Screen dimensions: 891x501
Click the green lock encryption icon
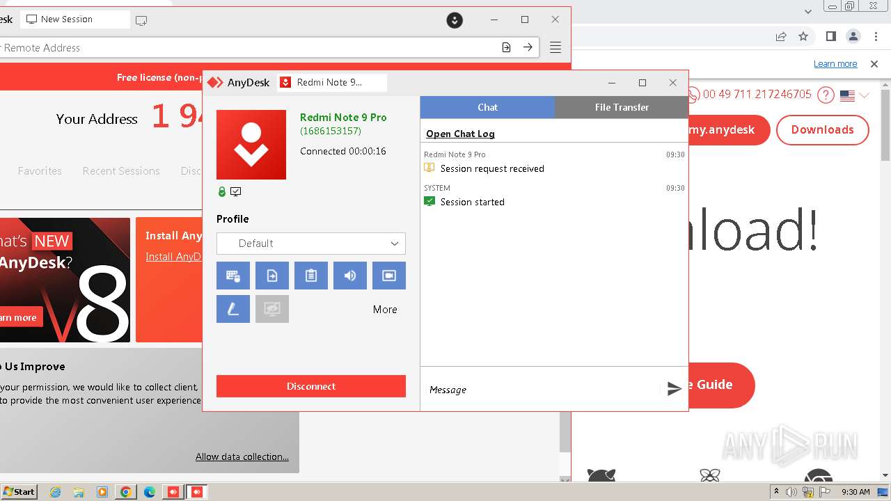pos(222,191)
